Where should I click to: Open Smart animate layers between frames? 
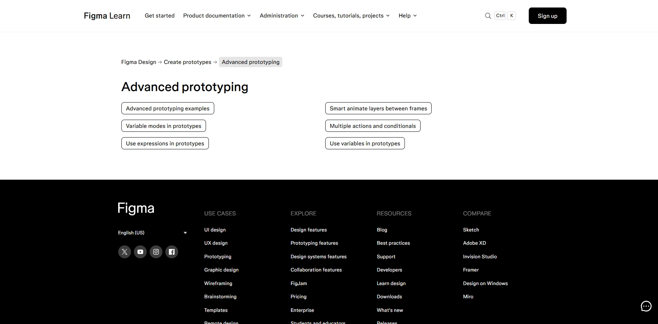pyautogui.click(x=378, y=108)
